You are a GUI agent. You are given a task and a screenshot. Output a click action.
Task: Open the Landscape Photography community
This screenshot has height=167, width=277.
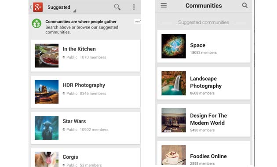(x=204, y=83)
